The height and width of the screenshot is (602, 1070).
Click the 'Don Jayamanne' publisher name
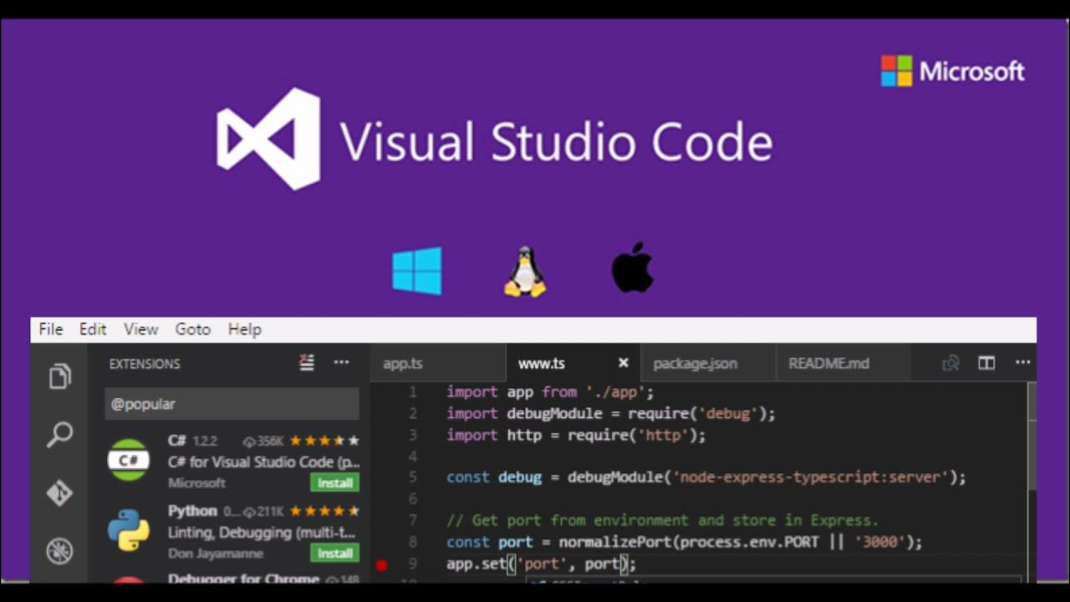point(216,553)
